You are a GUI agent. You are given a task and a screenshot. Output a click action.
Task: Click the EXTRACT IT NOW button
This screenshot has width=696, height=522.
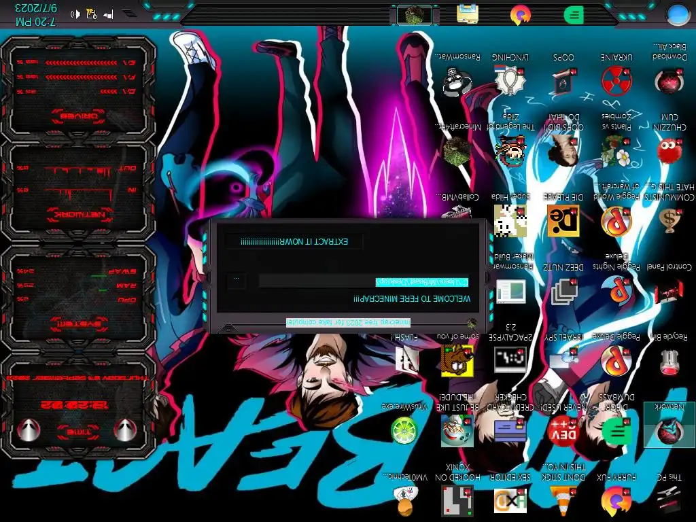tap(294, 241)
